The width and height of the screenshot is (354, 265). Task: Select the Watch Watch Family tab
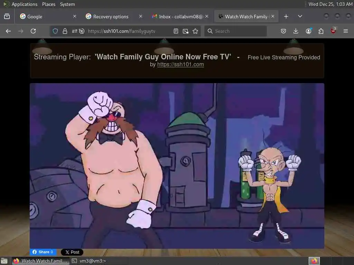click(246, 17)
